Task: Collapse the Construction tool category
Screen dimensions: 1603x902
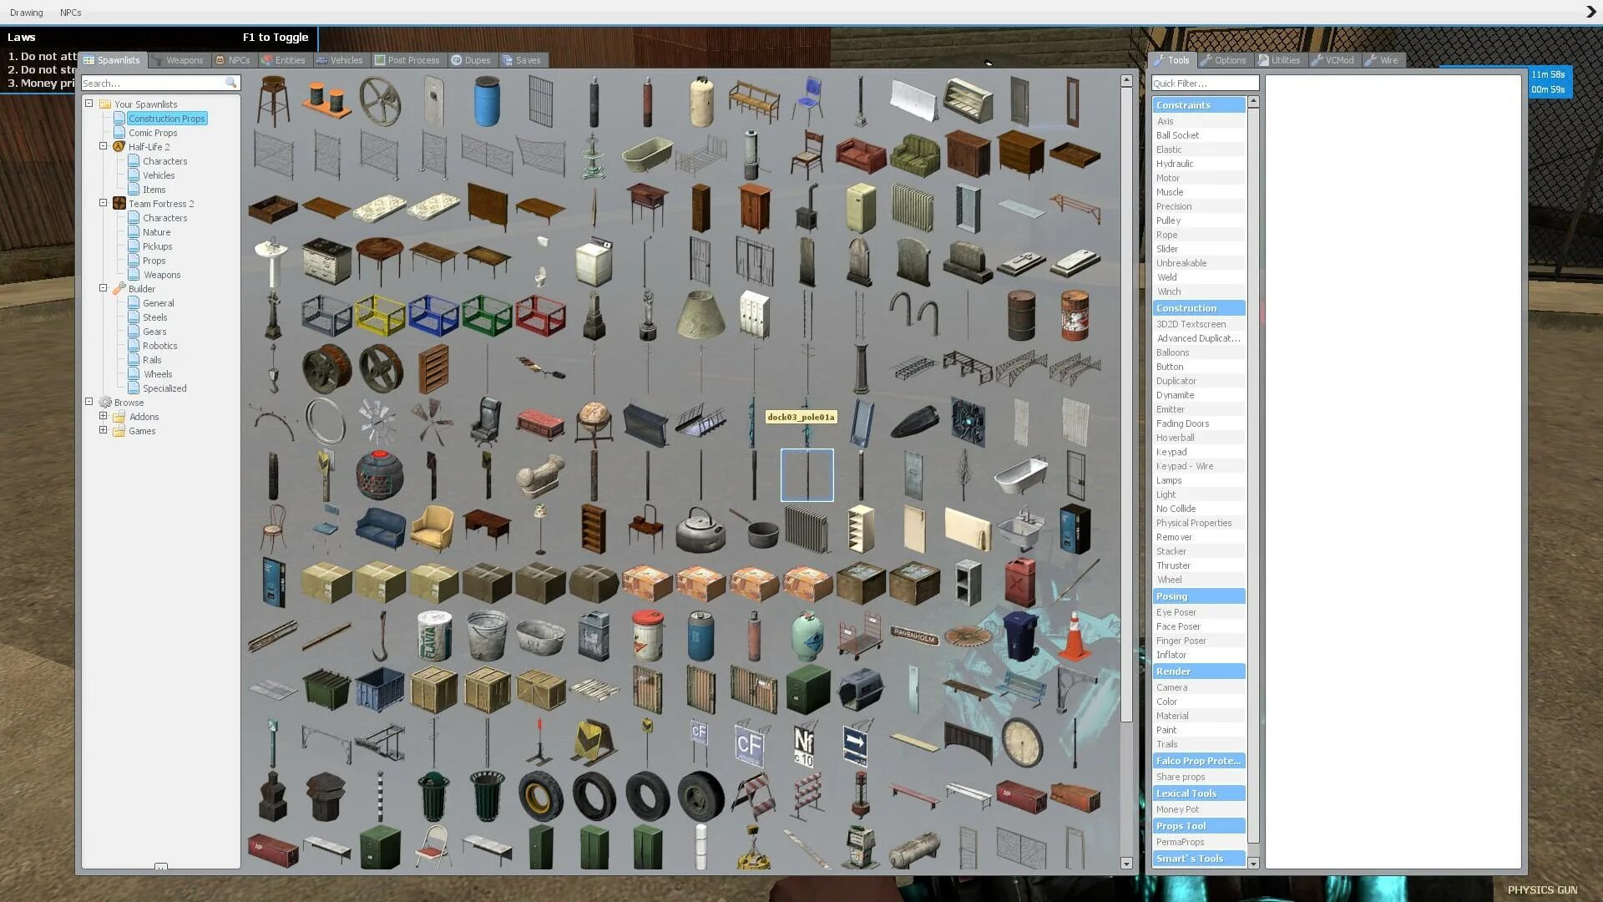Action: click(1199, 308)
